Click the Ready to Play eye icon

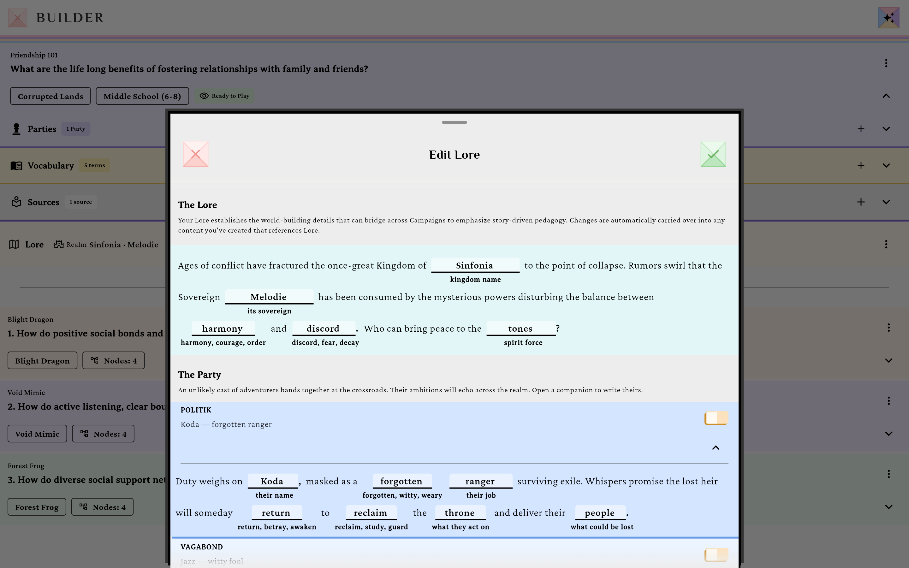[x=204, y=96]
